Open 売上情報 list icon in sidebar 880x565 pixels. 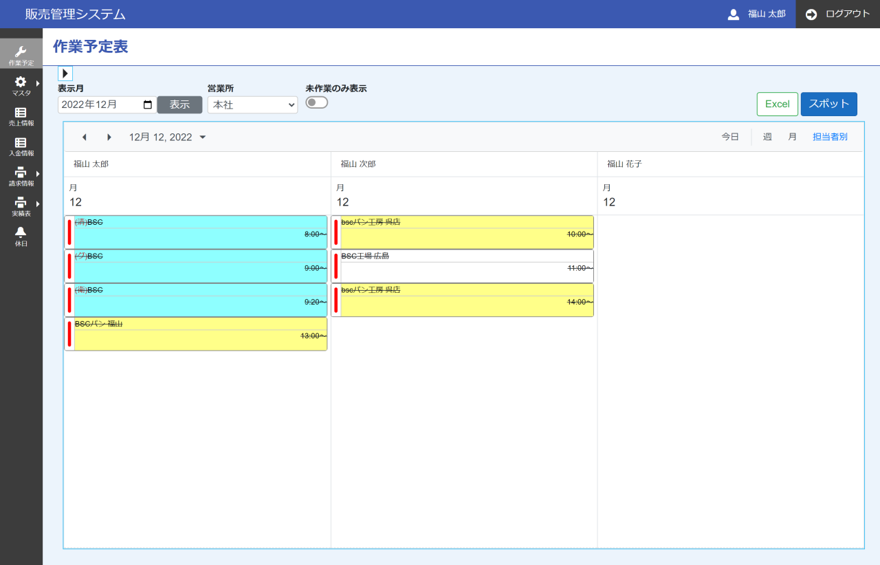pyautogui.click(x=21, y=112)
